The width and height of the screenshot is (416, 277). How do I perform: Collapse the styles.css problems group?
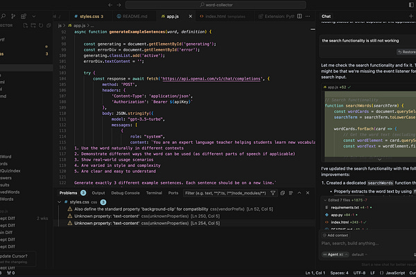(x=59, y=202)
